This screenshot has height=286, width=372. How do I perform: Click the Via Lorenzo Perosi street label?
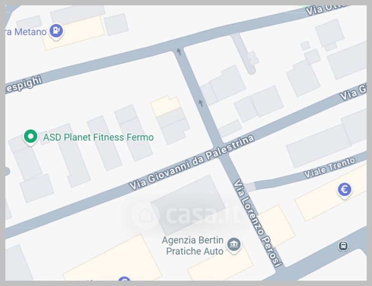pyautogui.click(x=258, y=224)
